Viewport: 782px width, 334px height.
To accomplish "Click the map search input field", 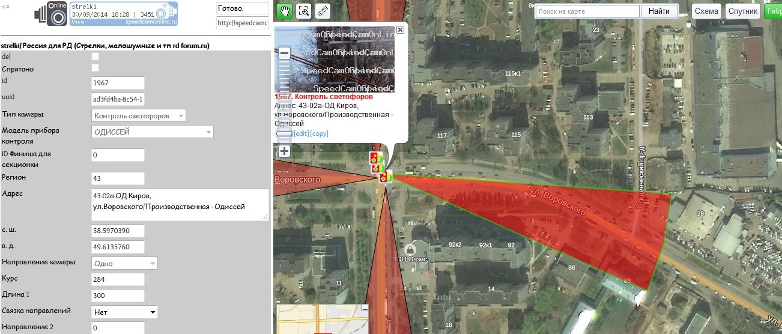I will [586, 11].
